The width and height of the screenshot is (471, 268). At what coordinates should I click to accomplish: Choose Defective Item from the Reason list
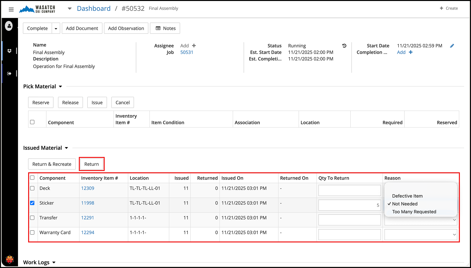coord(407,196)
